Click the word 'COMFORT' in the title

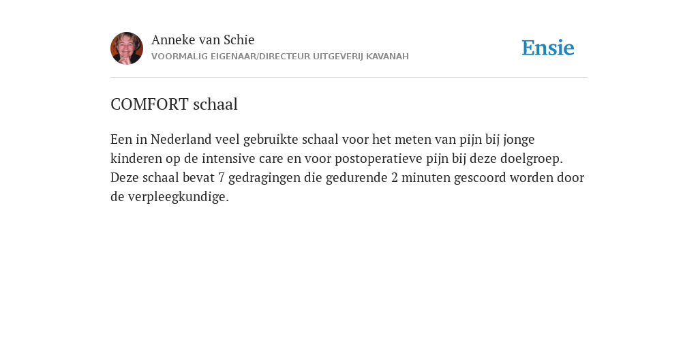tap(149, 104)
